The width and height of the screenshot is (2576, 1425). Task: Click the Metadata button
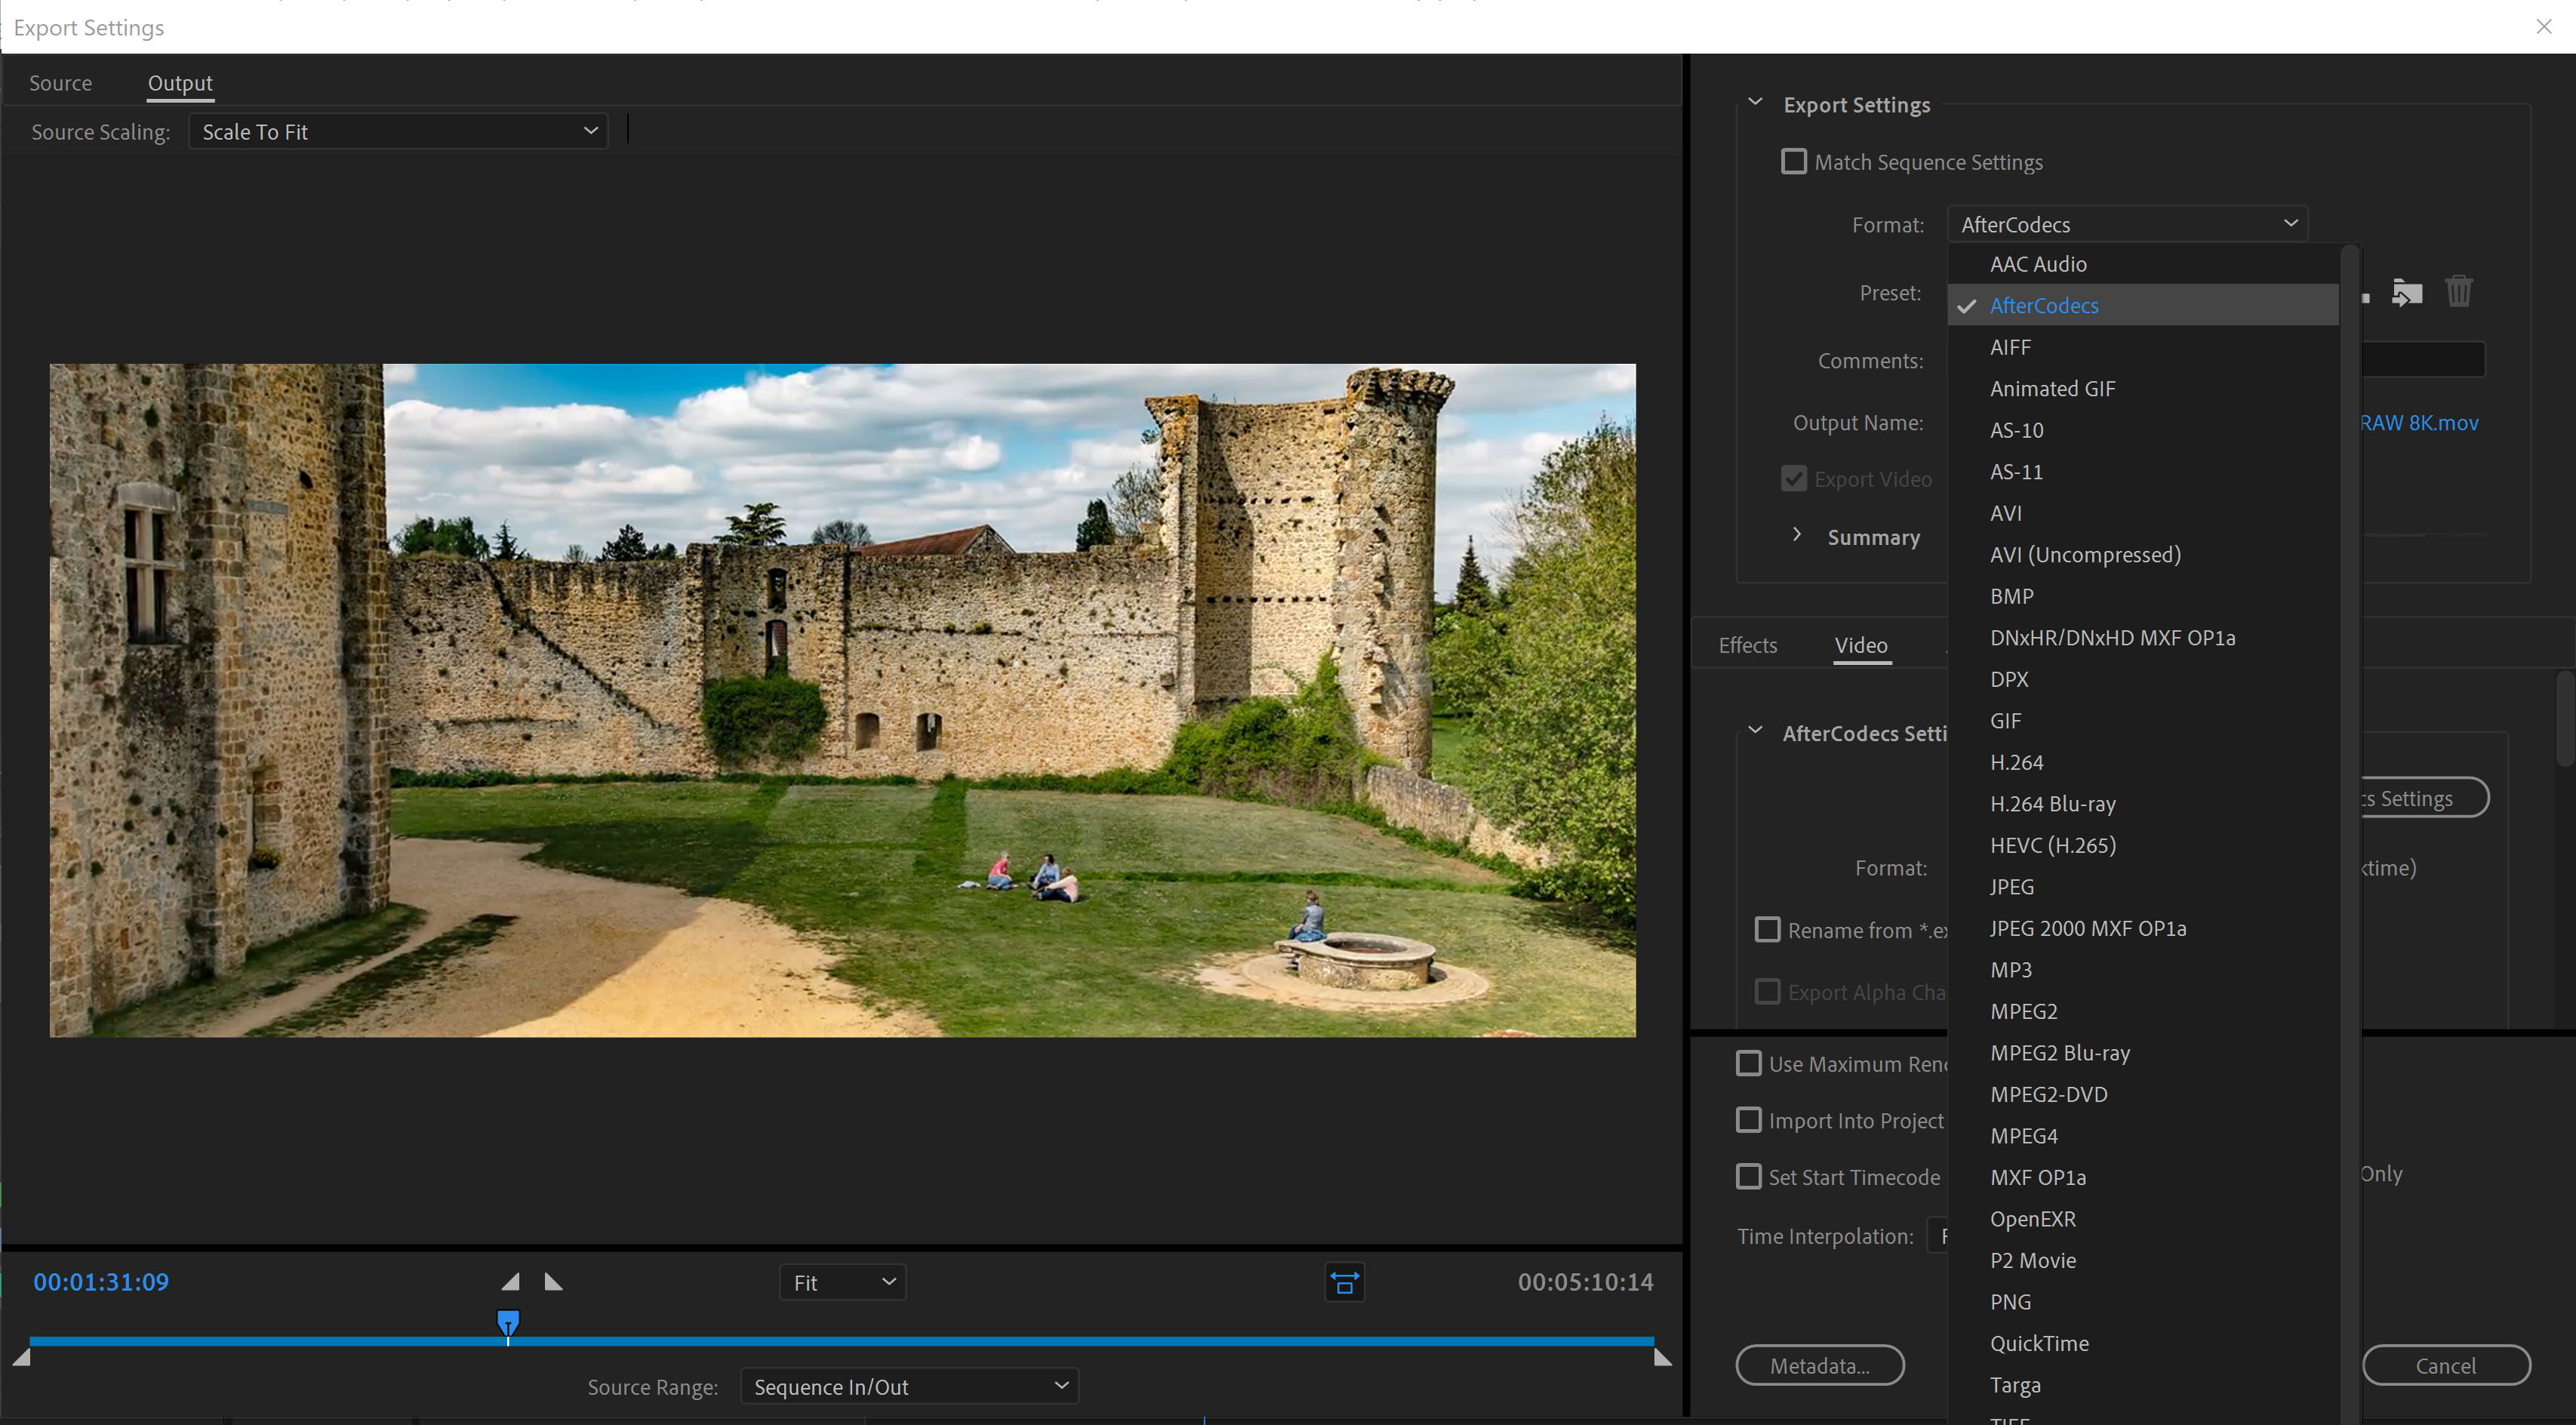(1819, 1365)
